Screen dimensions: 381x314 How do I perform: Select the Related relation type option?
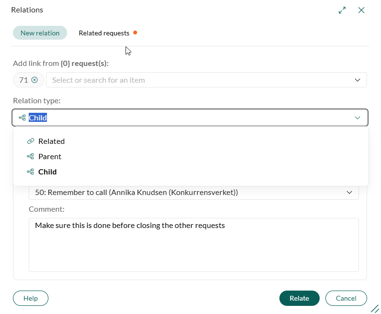tap(51, 141)
